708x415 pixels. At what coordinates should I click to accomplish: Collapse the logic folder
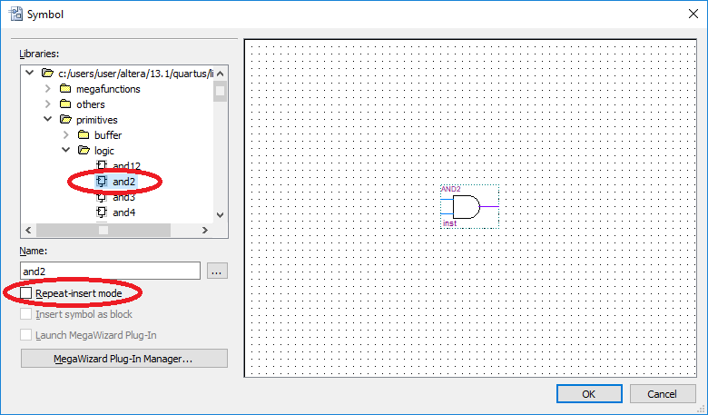pos(66,150)
